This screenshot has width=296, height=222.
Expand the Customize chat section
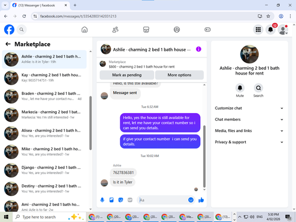(249, 108)
